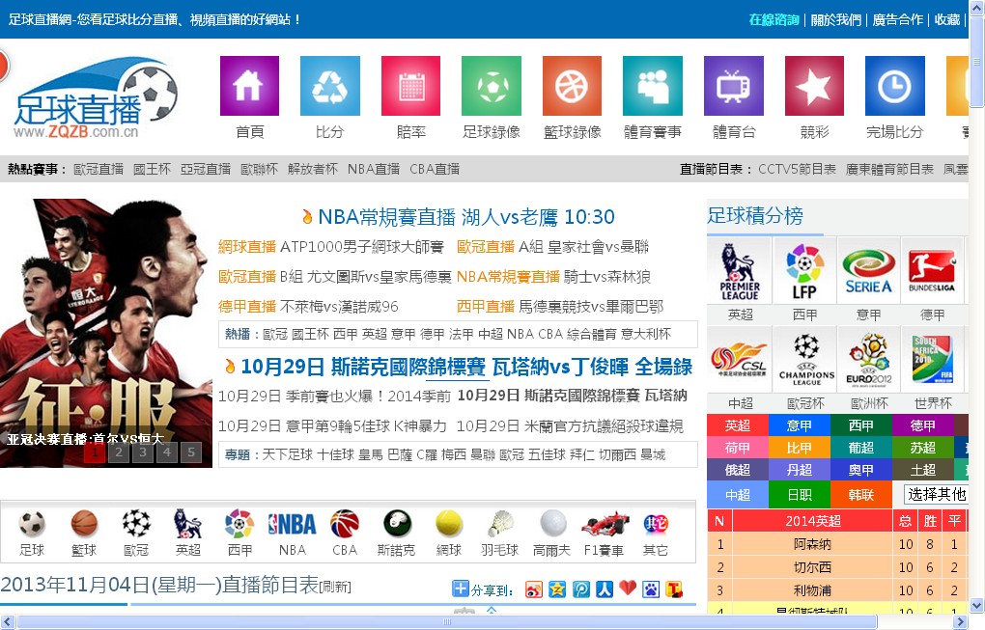Open 歐冠直播 hot event link
This screenshot has height=630, width=985.
(98, 169)
